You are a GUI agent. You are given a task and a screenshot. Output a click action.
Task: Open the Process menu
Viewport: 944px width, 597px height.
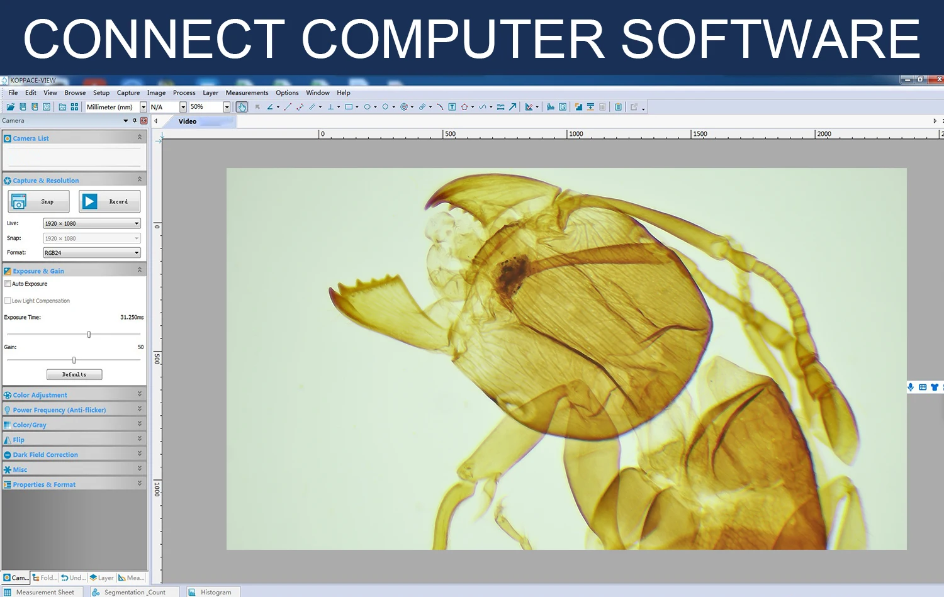tap(184, 92)
